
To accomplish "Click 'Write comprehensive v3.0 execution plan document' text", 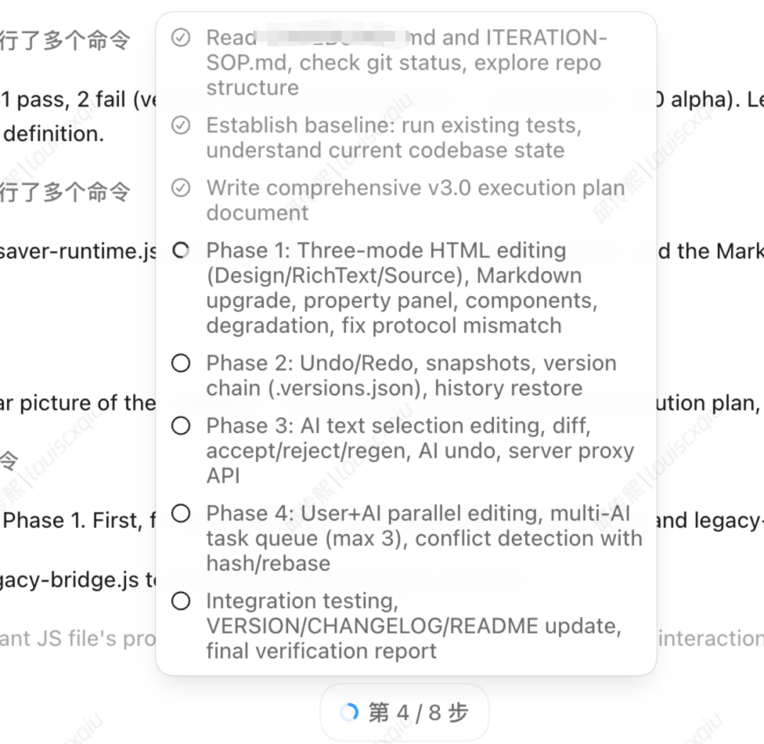I will (416, 200).
